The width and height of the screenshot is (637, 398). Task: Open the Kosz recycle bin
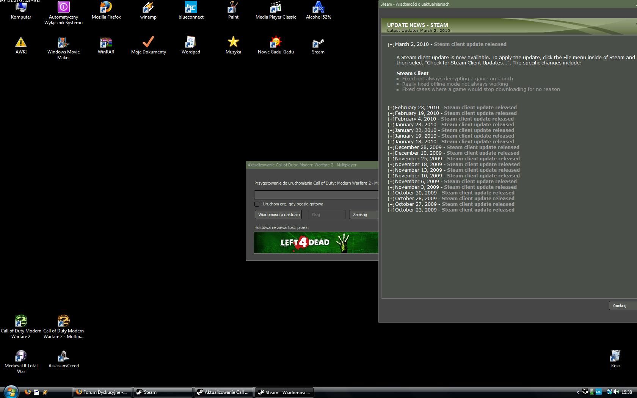point(615,357)
